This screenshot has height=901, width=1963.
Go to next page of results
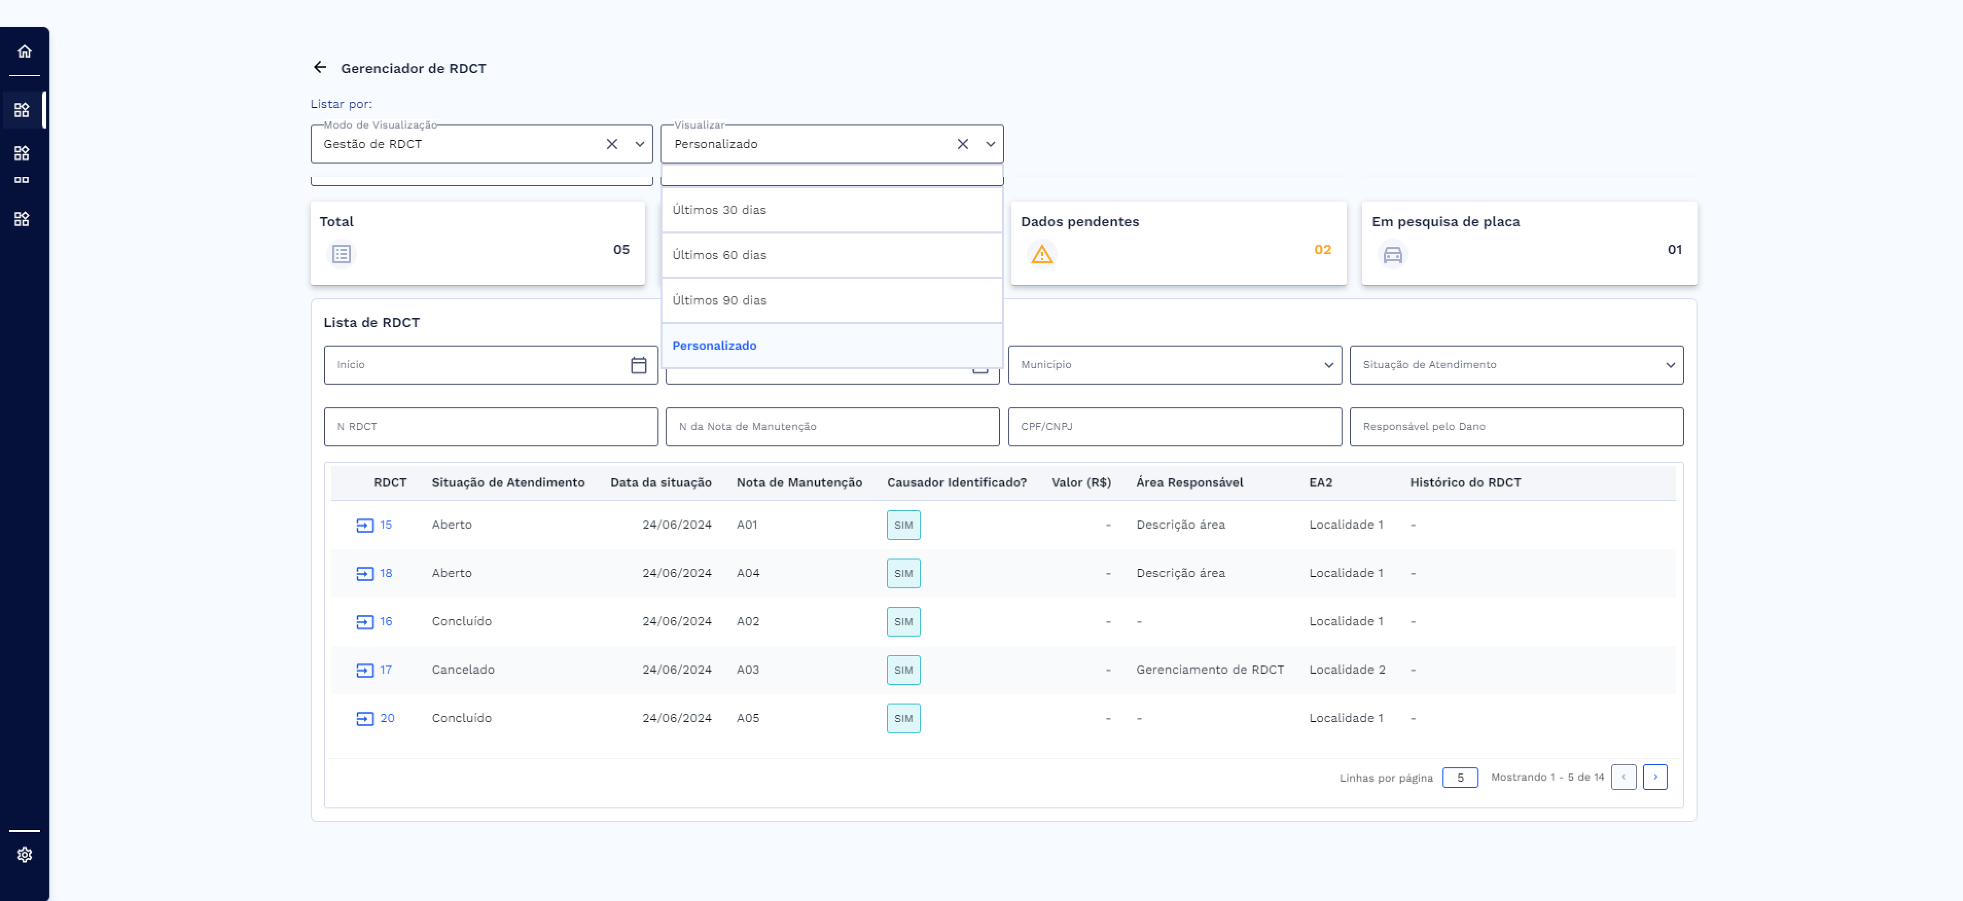click(1654, 777)
